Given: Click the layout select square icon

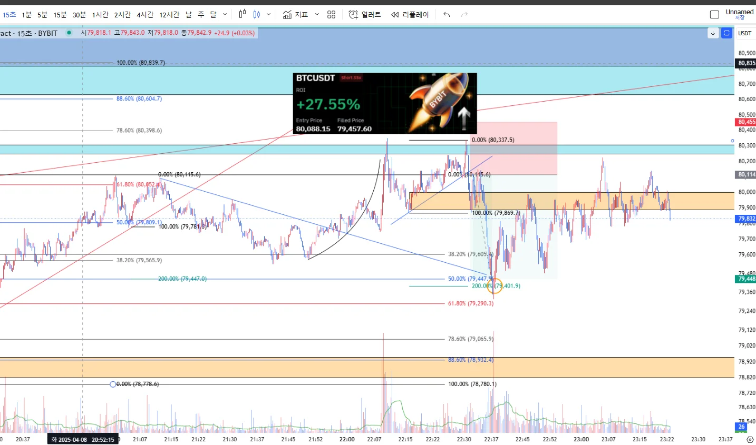Looking at the screenshot, I should click(714, 15).
